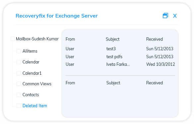
Task: Check the Mailbox-Sudesh Kumar checkbox
Action: point(13,39)
